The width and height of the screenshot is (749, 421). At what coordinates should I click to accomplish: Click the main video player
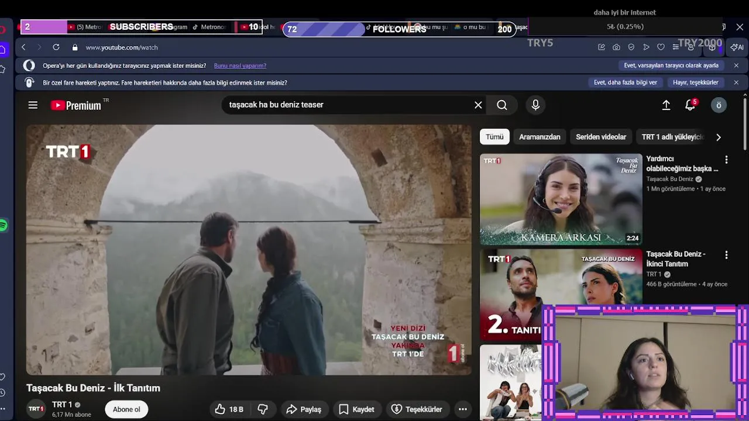(249, 250)
